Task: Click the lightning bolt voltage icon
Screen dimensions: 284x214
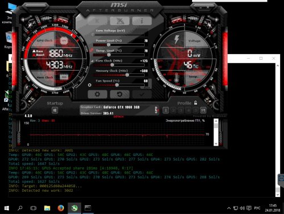Action: 177,39
